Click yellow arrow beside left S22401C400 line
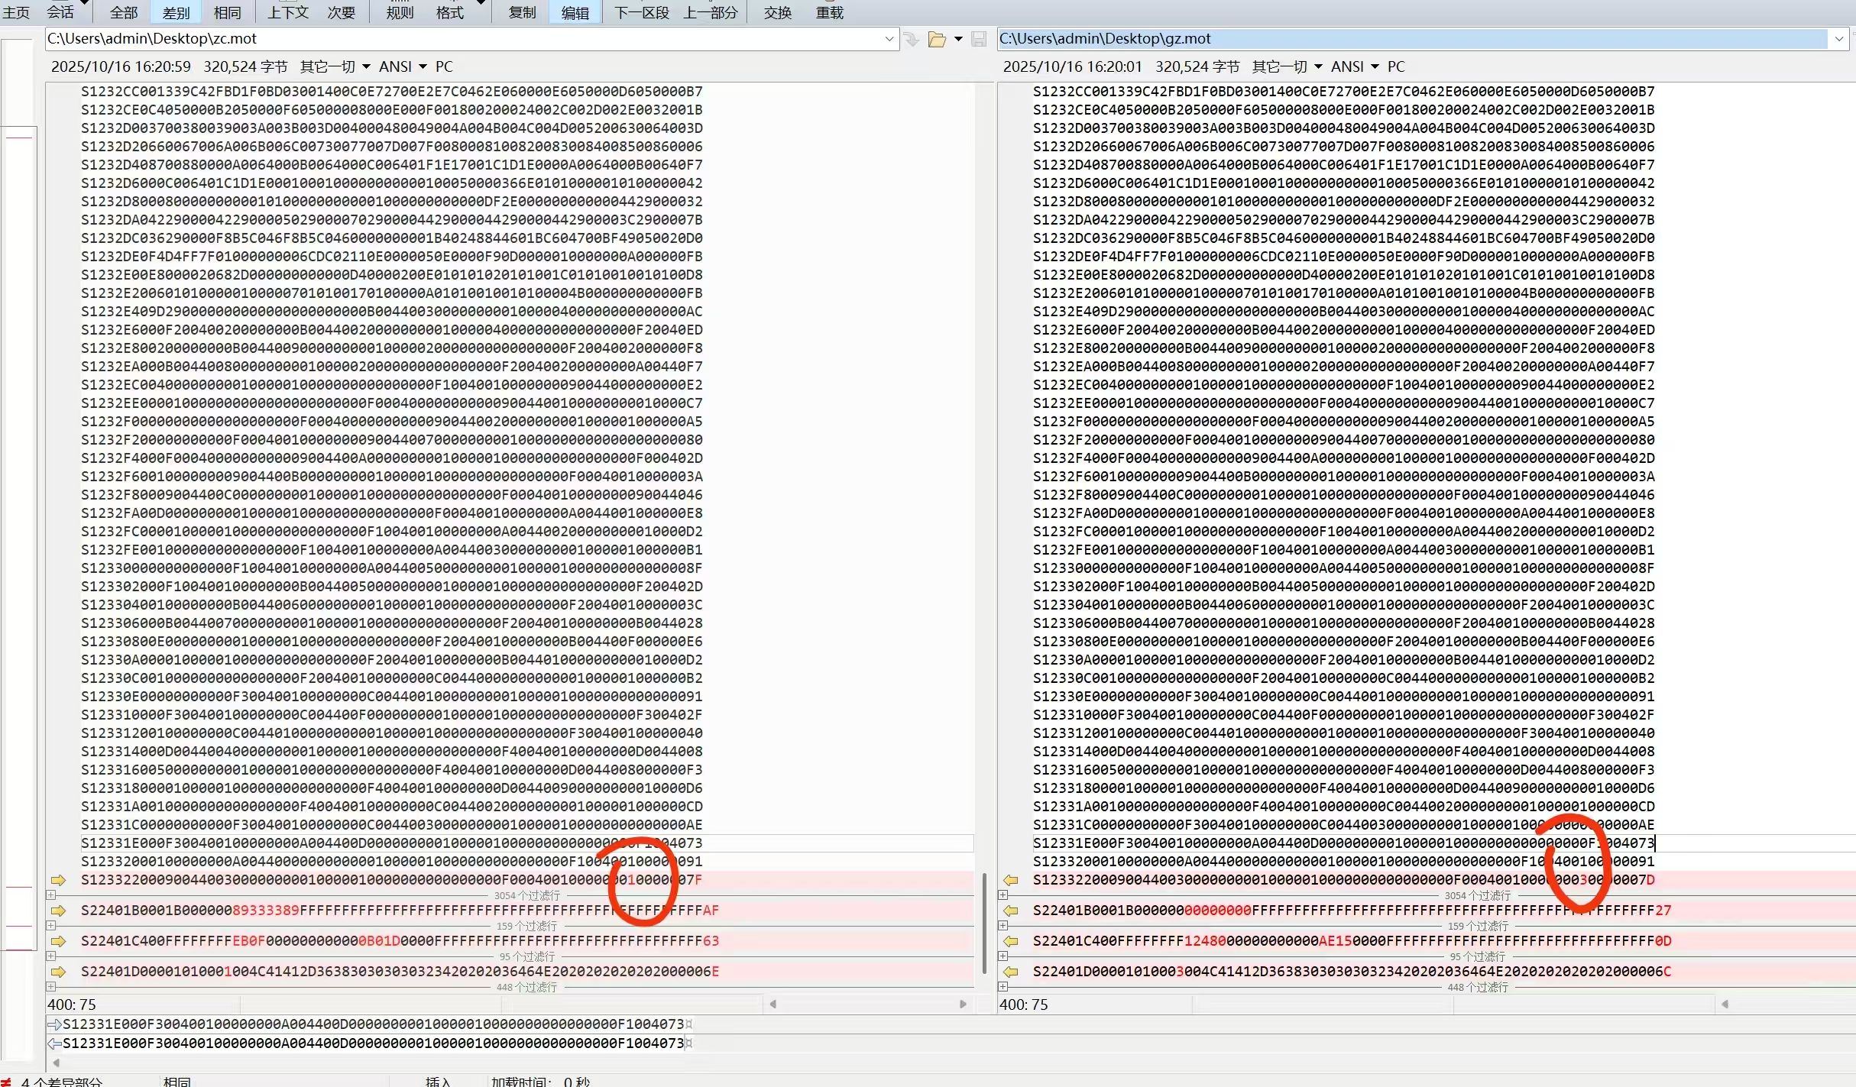The width and height of the screenshot is (1856, 1087). click(58, 941)
